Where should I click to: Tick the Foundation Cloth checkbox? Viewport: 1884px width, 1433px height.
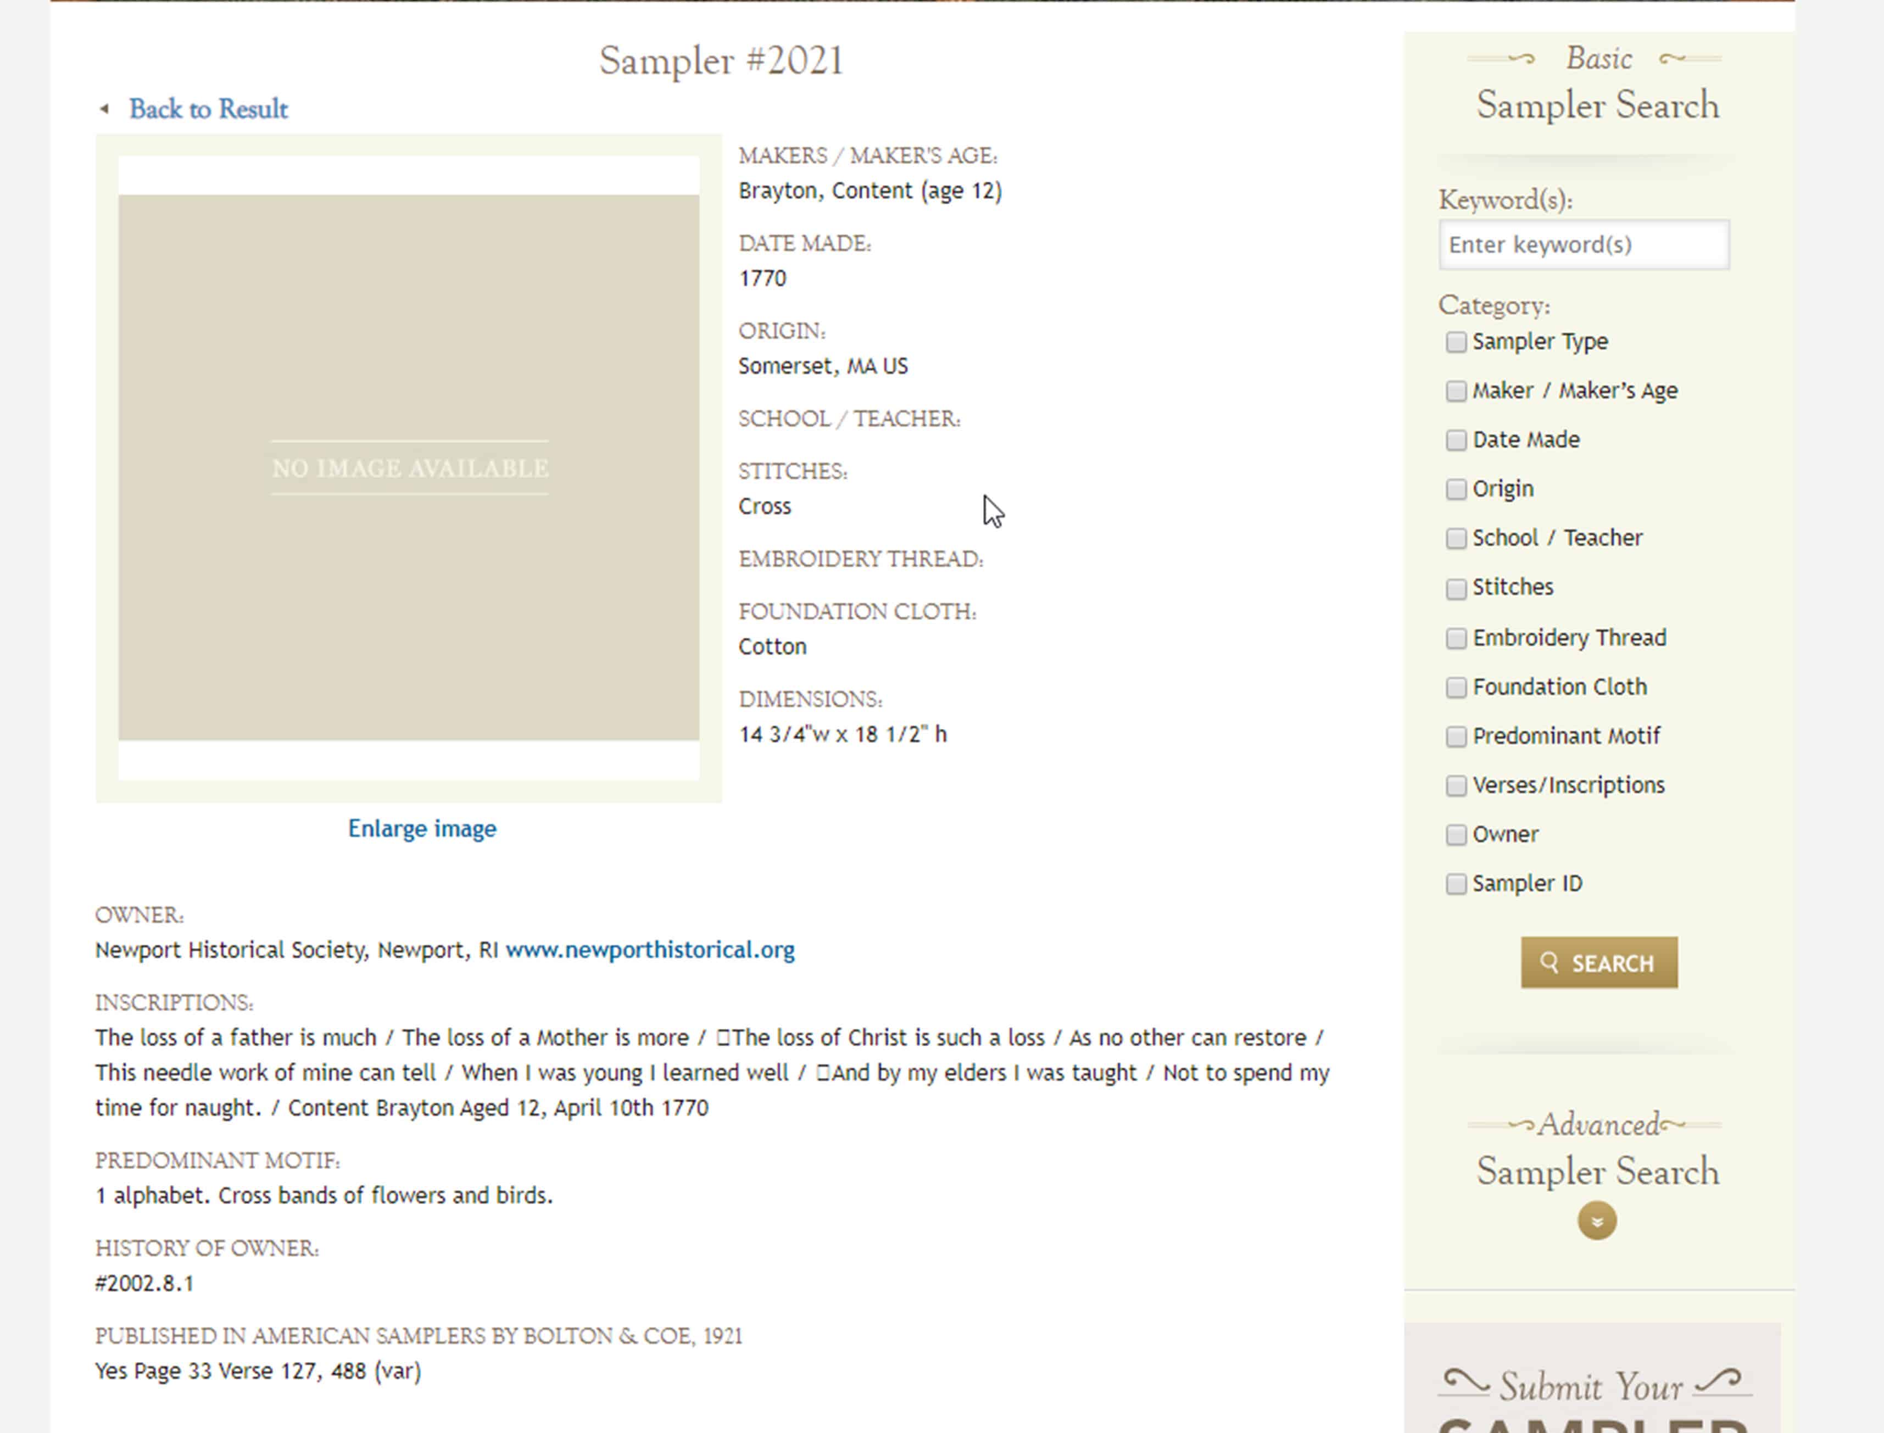[1456, 688]
